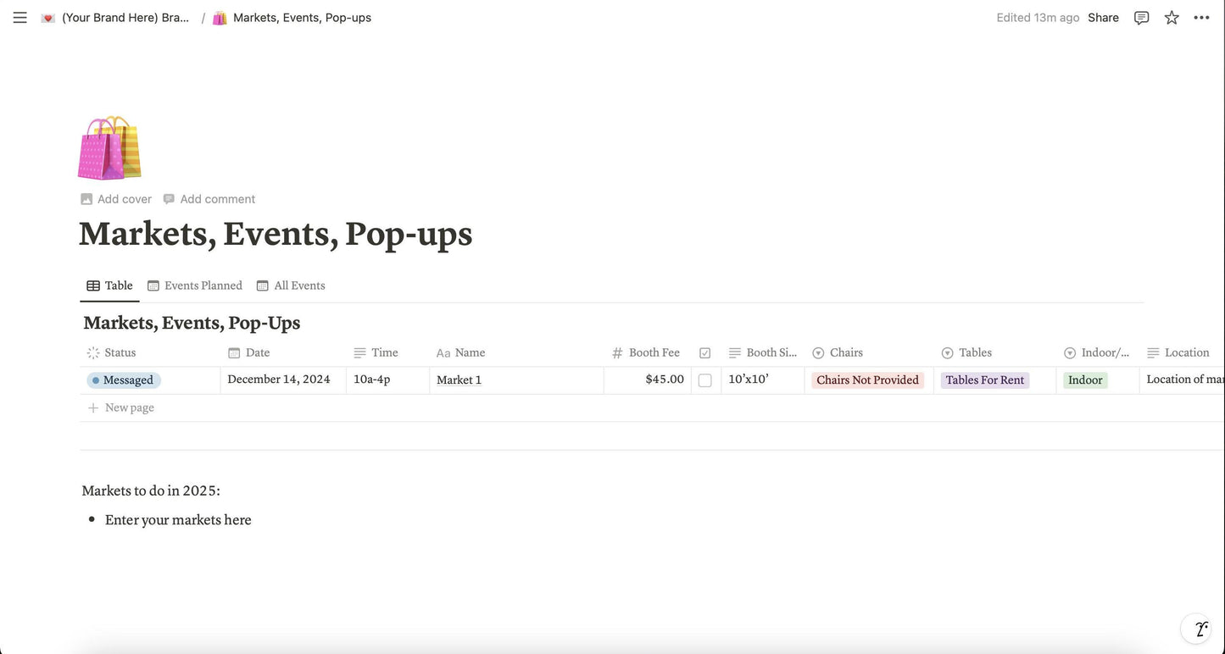The width and height of the screenshot is (1225, 654).
Task: Open the Indoor option select dropdown
Action: [x=1085, y=380]
